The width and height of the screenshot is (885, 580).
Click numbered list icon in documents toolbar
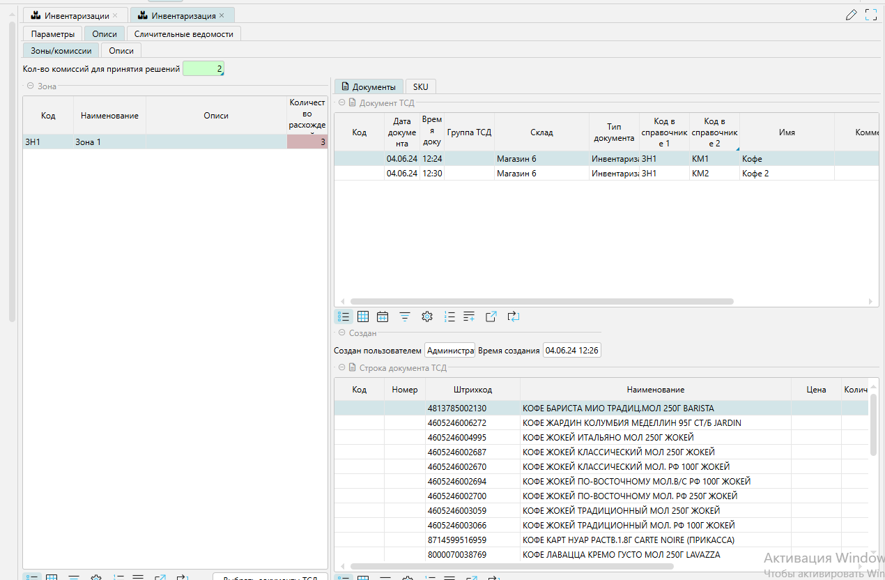click(449, 316)
